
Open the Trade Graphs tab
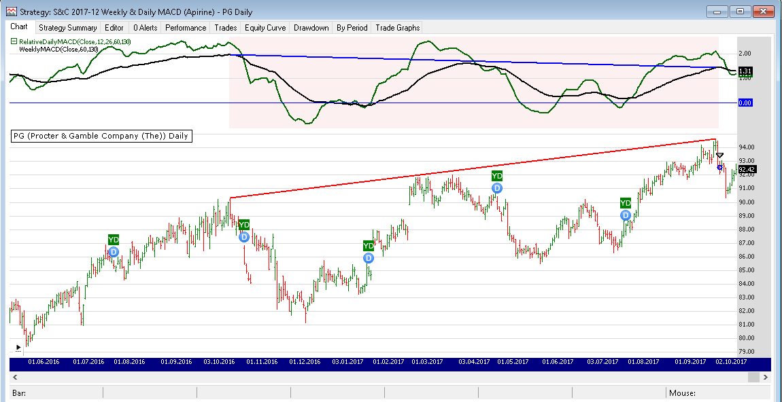[x=398, y=28]
